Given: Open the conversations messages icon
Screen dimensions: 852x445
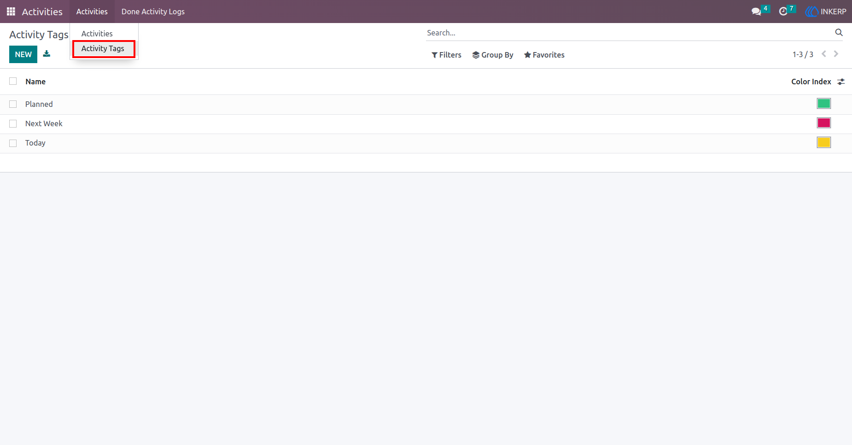Looking at the screenshot, I should click(756, 12).
